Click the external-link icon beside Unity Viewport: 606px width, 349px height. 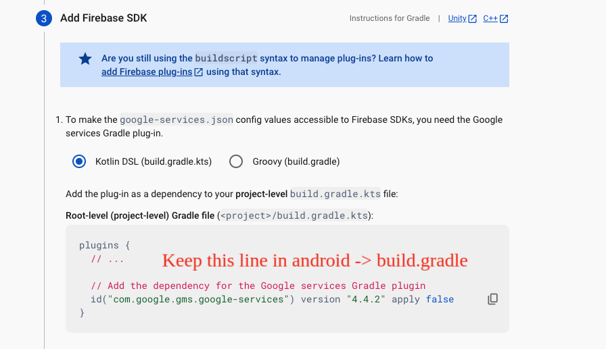[x=472, y=19]
